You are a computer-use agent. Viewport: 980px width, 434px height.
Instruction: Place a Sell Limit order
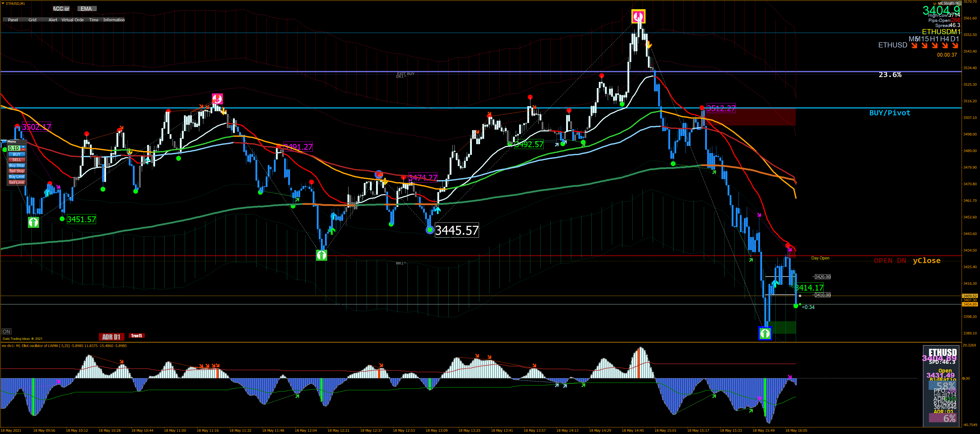(x=17, y=182)
